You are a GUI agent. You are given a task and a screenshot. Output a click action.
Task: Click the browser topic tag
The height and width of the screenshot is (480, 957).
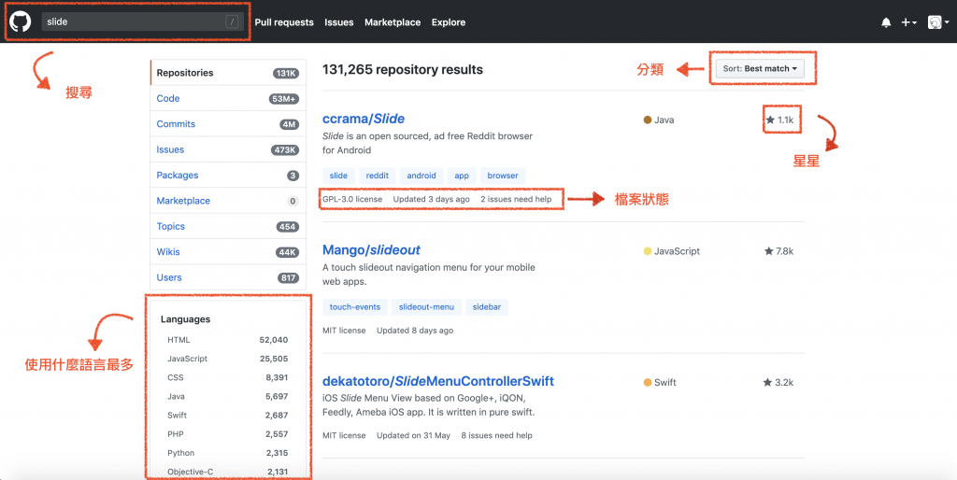(x=503, y=176)
